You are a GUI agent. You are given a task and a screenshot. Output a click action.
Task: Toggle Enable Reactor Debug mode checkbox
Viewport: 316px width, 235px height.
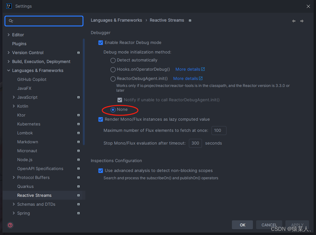101,43
